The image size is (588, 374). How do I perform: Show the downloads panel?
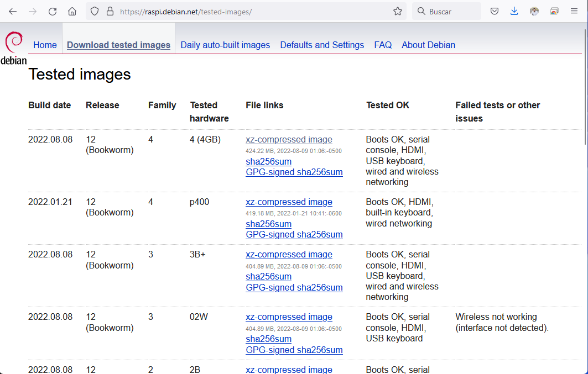[x=514, y=11]
